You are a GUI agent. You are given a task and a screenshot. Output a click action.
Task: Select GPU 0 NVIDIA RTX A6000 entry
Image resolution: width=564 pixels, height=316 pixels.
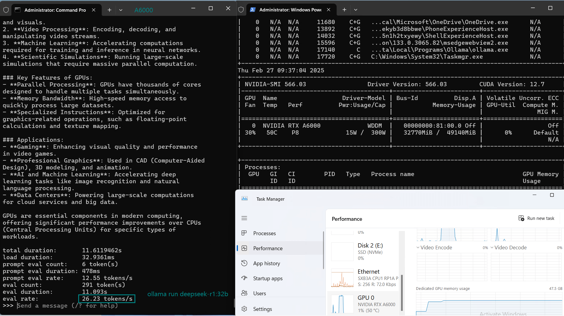pos(363,303)
